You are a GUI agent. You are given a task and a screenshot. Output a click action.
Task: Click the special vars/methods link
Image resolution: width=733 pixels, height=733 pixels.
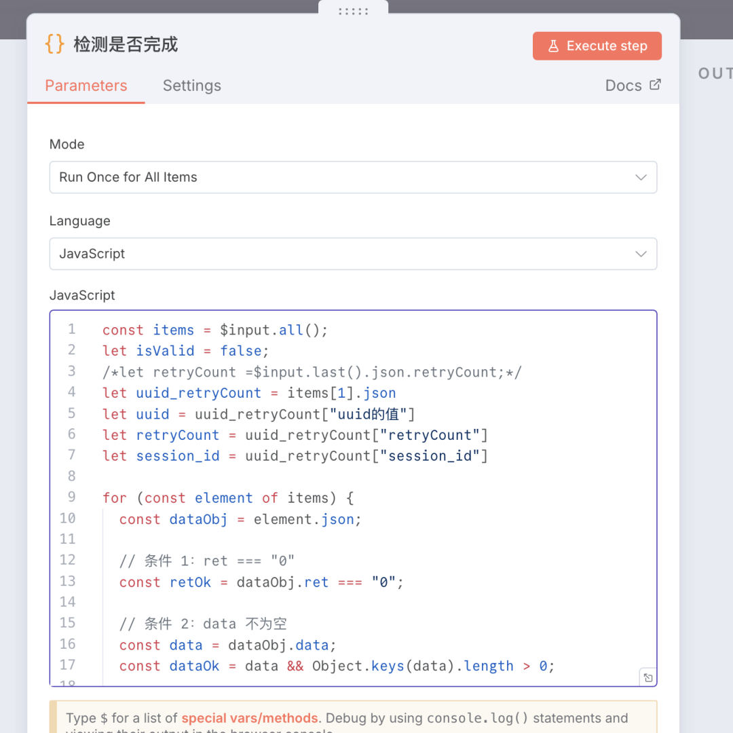coord(250,718)
